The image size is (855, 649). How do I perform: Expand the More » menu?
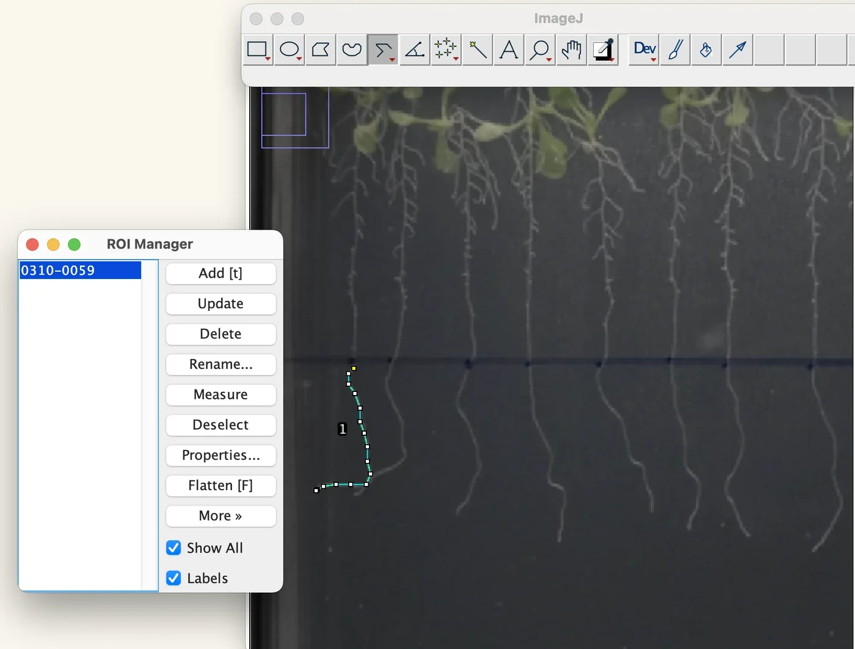click(220, 516)
